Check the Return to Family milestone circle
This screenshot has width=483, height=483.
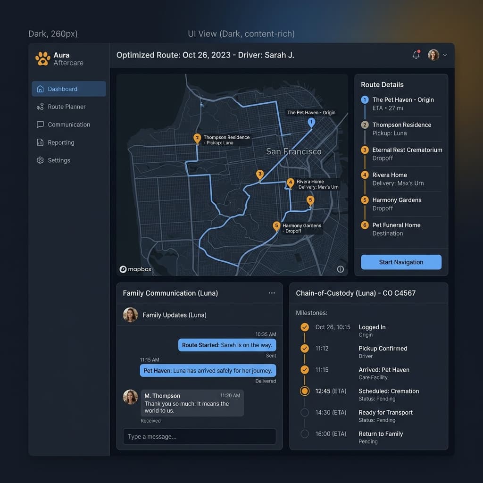304,433
